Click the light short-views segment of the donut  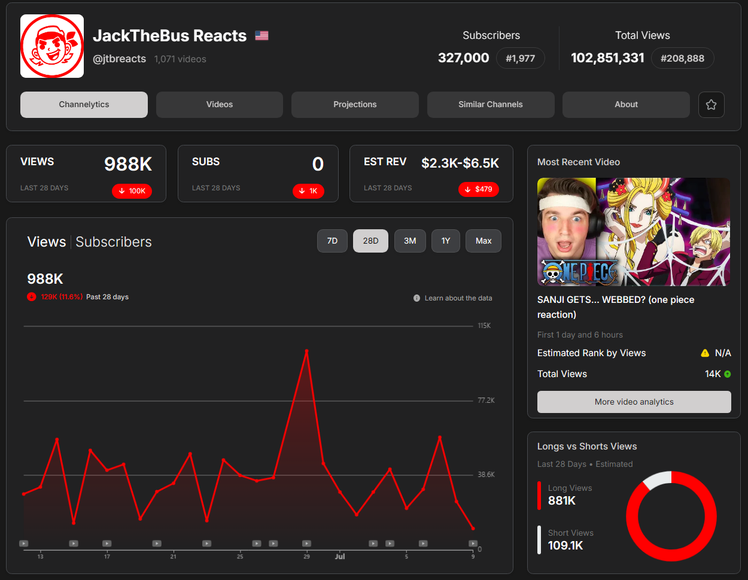[658, 479]
